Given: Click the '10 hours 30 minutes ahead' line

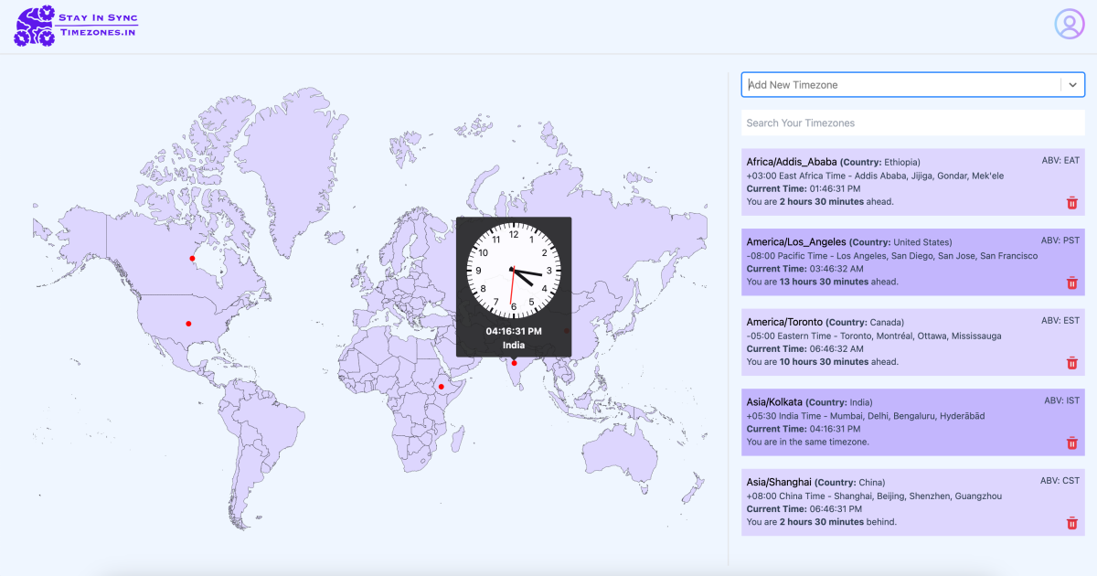Looking at the screenshot, I should (x=822, y=362).
